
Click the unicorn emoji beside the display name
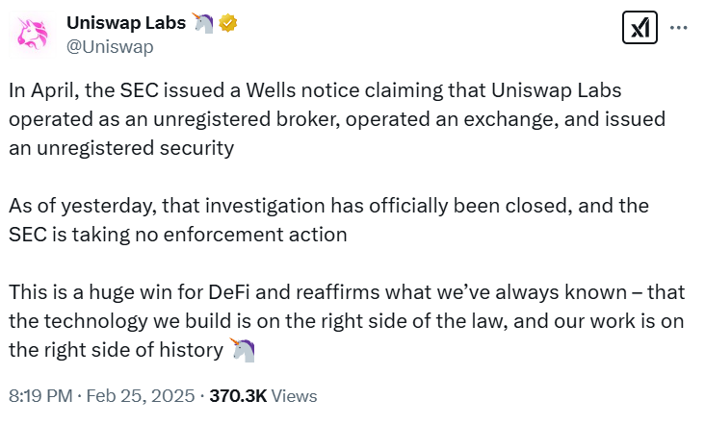tap(201, 22)
